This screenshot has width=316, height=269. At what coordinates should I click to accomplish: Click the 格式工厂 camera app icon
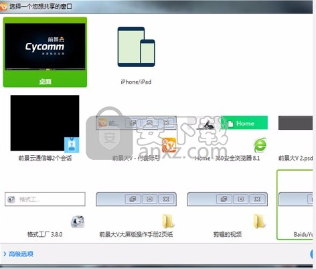[x=78, y=221]
